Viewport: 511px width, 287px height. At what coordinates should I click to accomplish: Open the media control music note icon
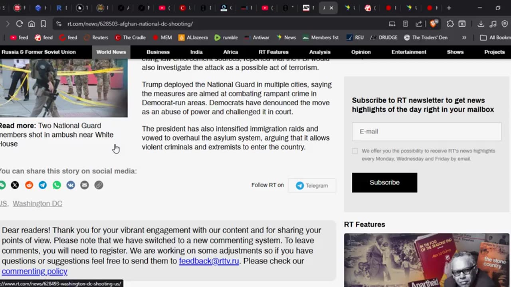click(x=493, y=24)
